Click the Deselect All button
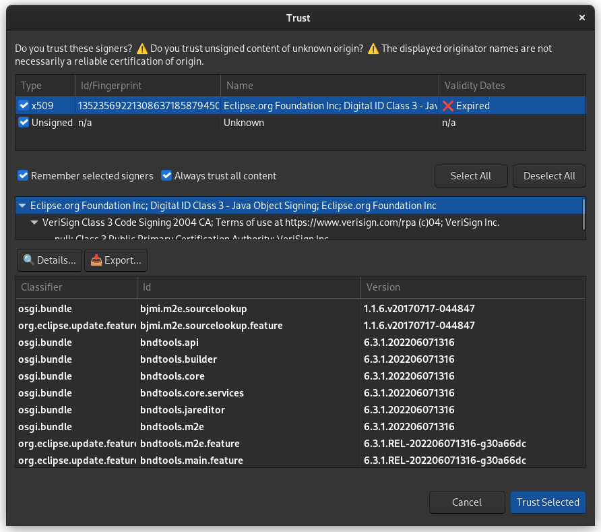Screen dimensions: 601x532 pyautogui.click(x=549, y=175)
